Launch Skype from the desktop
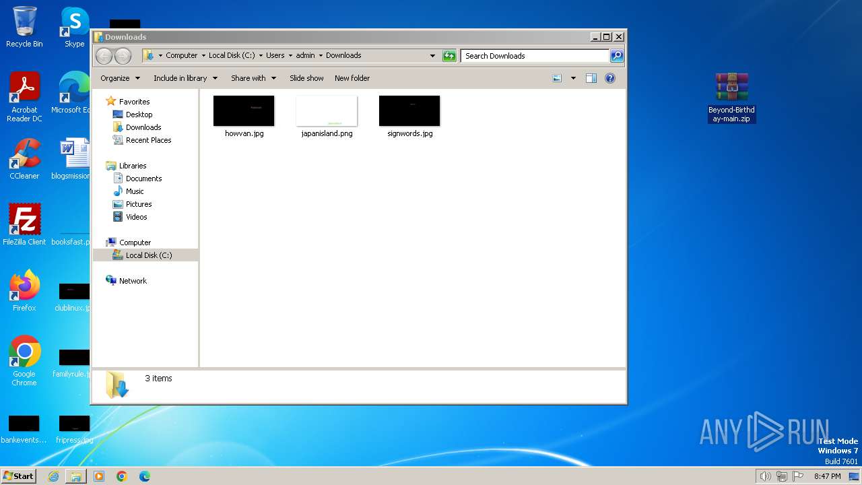The width and height of the screenshot is (862, 485). click(74, 27)
